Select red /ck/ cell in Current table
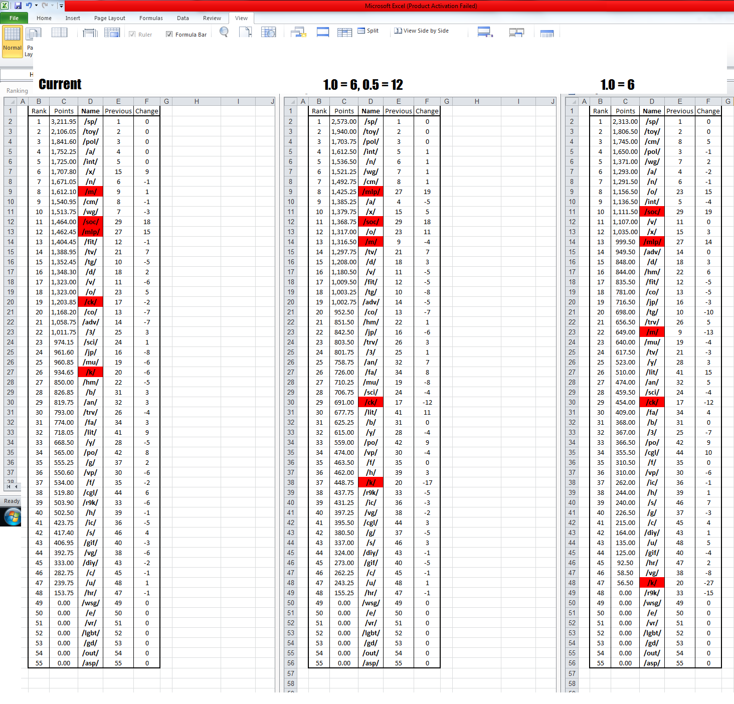734x704 pixels. tap(91, 302)
